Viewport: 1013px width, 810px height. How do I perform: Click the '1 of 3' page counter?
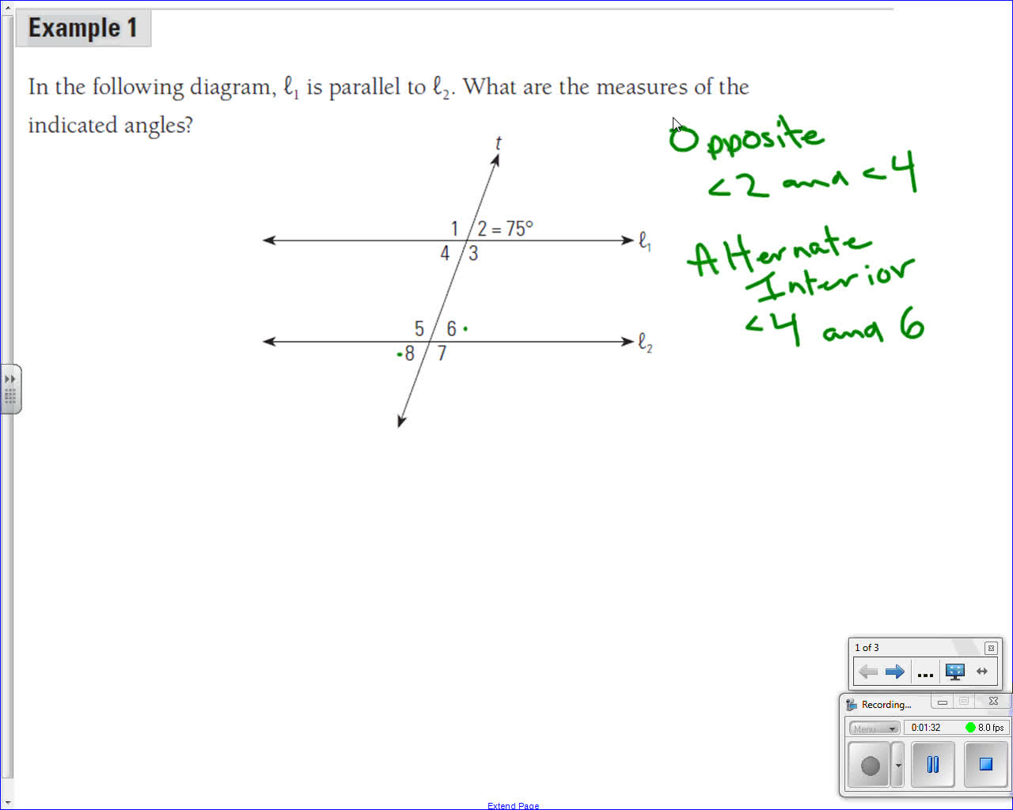coord(867,648)
